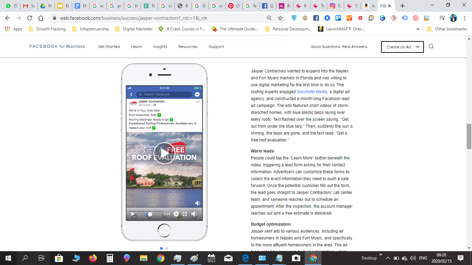Reload the current Facebook page
The height and width of the screenshot is (265, 472).
(x=30, y=18)
